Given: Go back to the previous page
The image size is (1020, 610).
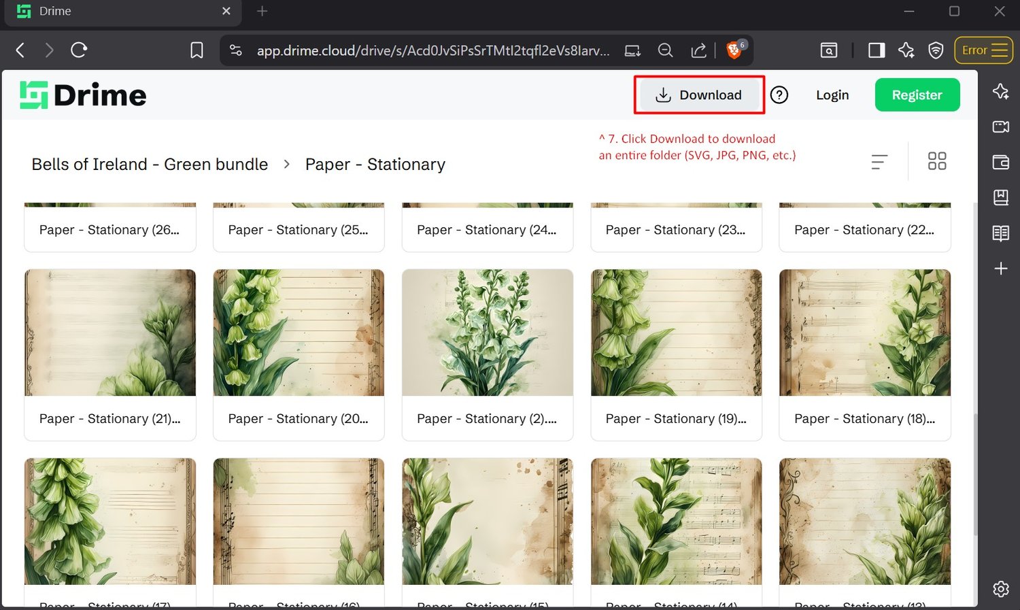Looking at the screenshot, I should pos(20,50).
